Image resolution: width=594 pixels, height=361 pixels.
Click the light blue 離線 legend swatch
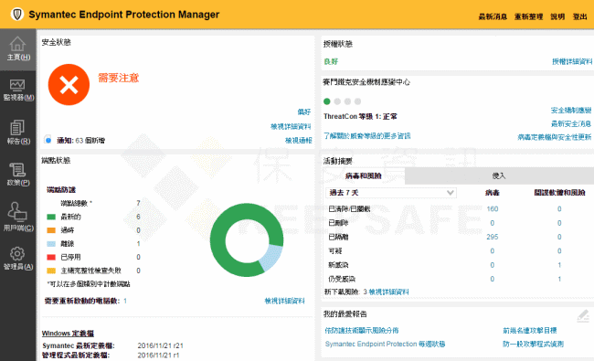click(x=51, y=244)
